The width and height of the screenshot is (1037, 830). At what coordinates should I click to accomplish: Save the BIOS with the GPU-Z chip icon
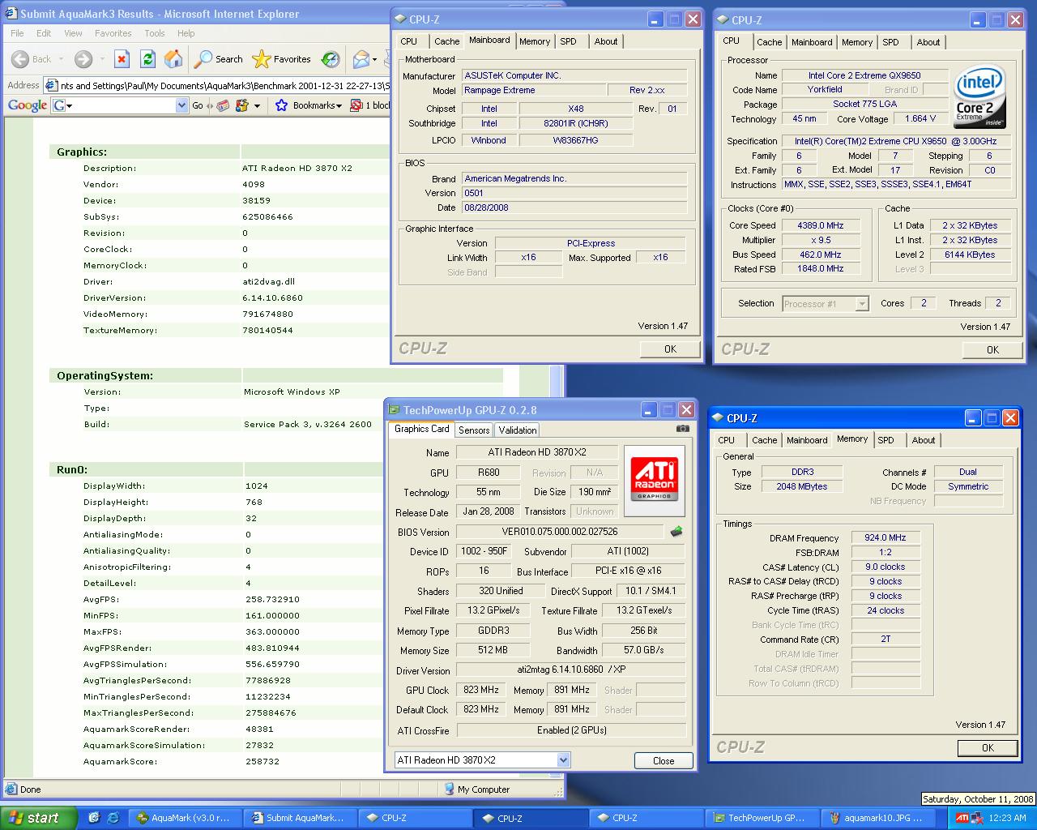(x=676, y=532)
